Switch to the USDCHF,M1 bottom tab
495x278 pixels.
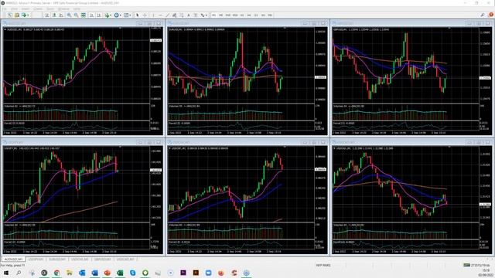coord(80,259)
